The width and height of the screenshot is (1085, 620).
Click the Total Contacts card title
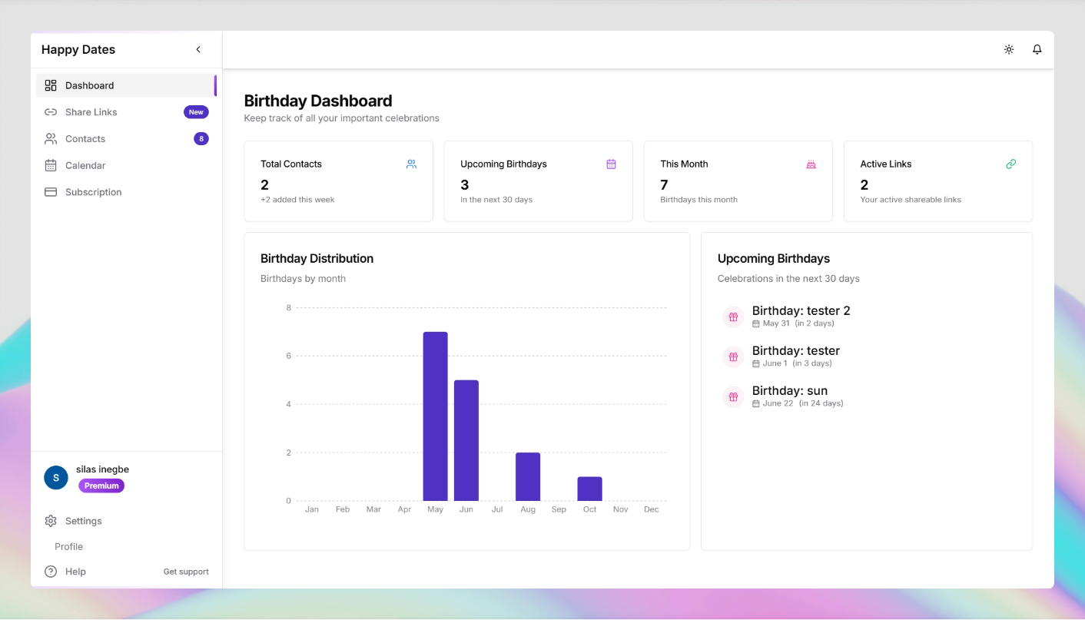291,164
